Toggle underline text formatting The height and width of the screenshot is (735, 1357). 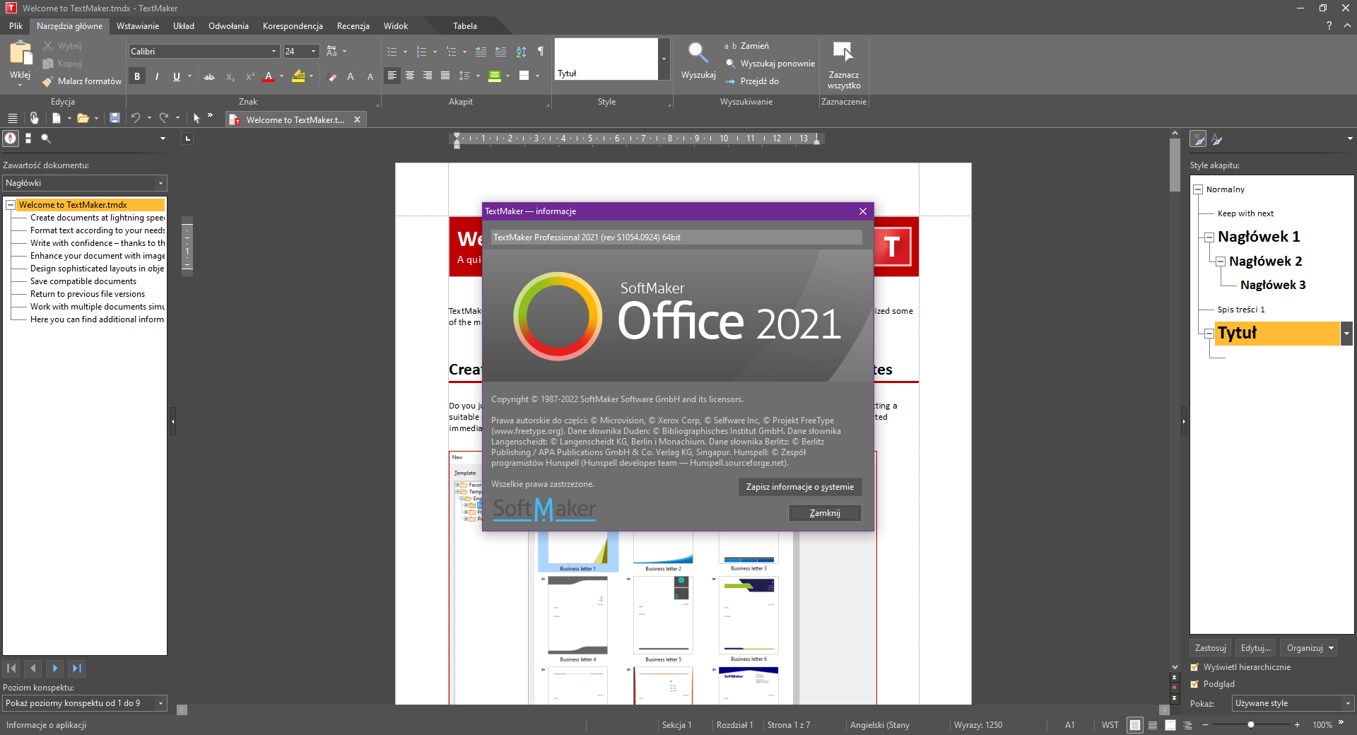[177, 76]
